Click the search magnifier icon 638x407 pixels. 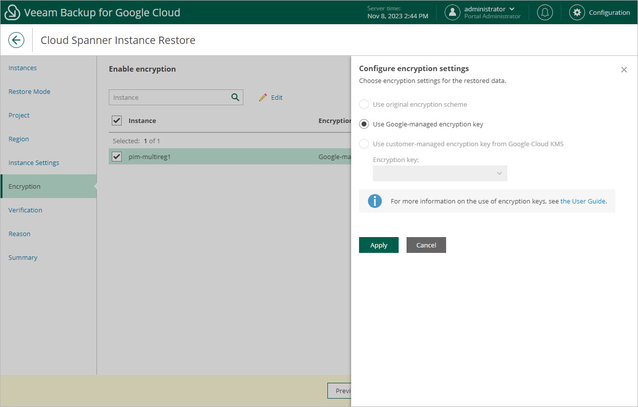(x=235, y=97)
